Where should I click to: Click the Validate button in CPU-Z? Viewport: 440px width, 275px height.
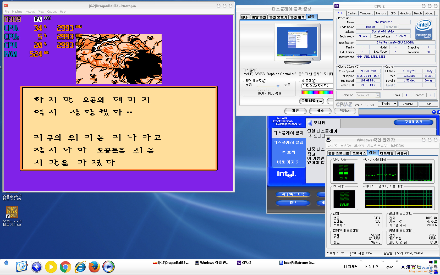[408, 104]
